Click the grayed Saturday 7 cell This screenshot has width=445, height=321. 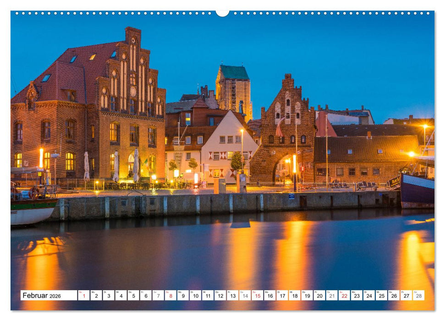pyautogui.click(x=158, y=297)
